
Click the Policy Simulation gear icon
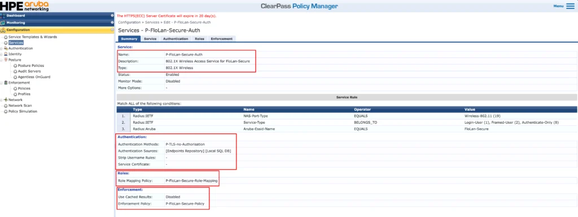pos(6,111)
